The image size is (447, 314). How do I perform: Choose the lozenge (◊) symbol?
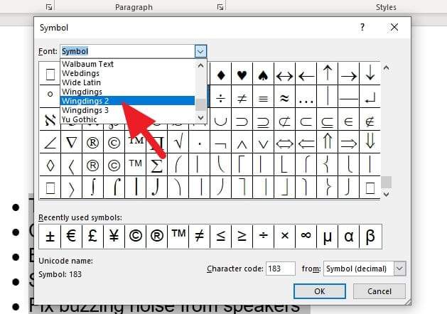[x=50, y=165]
